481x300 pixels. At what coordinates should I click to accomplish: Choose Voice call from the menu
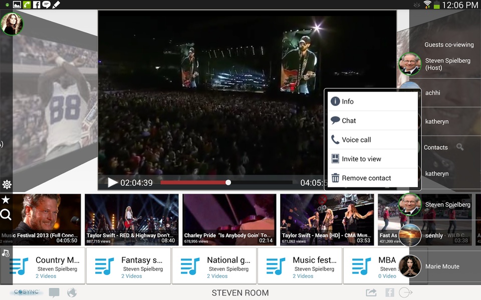coord(373,139)
